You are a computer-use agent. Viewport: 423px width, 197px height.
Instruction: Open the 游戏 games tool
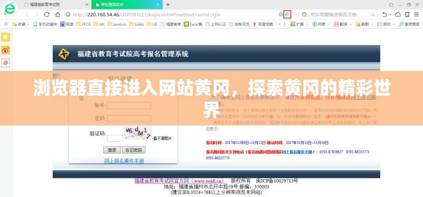(383, 24)
